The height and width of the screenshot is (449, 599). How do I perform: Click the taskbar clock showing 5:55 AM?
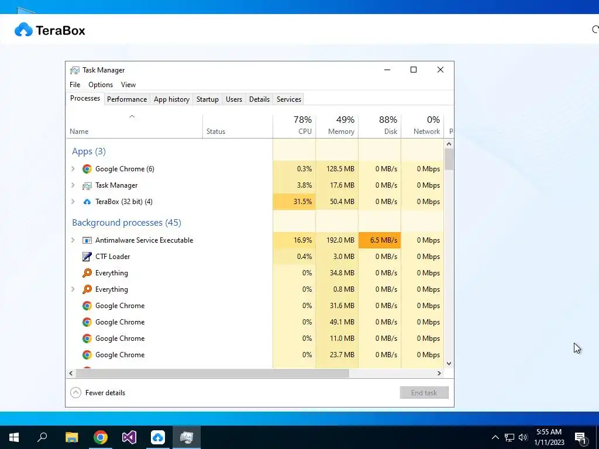[x=549, y=437]
